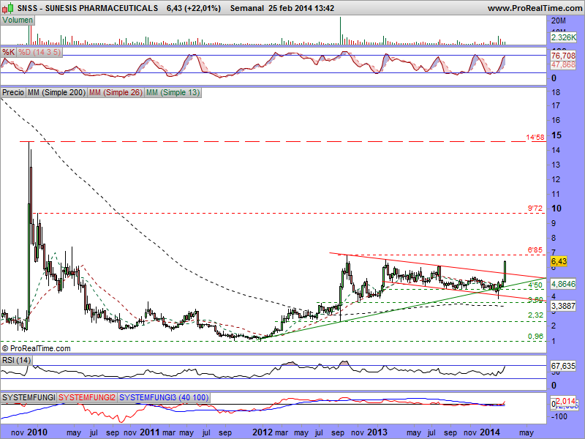Click the SNSS - SUNESIS PHARMACEUTICALS title
The height and width of the screenshot is (439, 585).
click(88, 8)
